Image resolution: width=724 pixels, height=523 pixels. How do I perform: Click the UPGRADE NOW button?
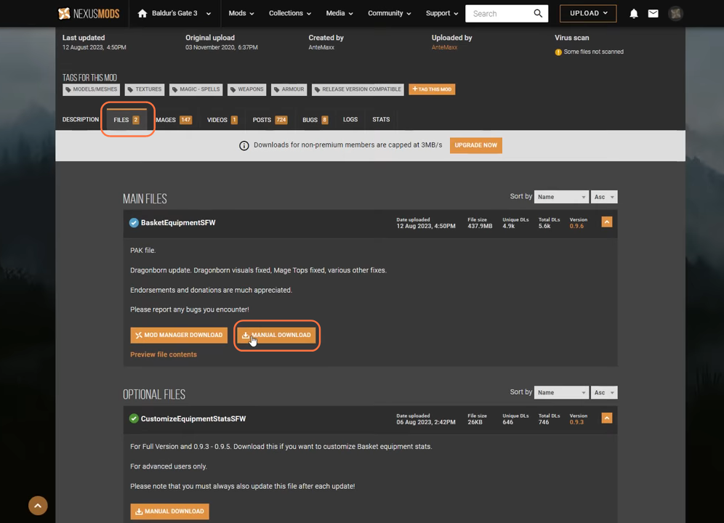475,145
